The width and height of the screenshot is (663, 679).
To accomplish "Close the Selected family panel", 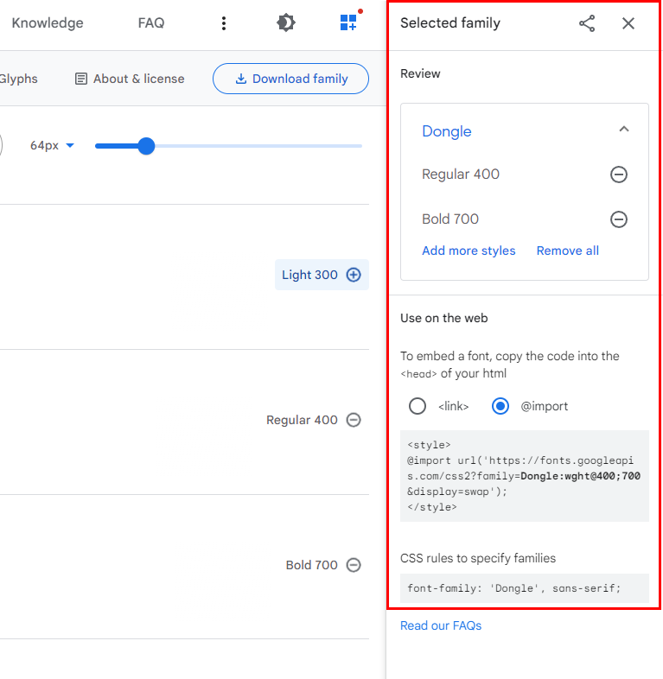I will coord(628,23).
